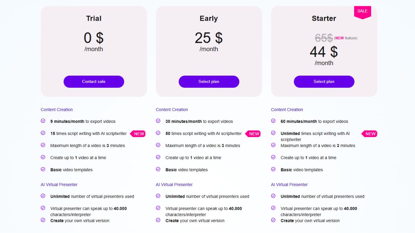Click check icon next to 9 minutes/month
This screenshot has height=233, width=415.
point(43,121)
